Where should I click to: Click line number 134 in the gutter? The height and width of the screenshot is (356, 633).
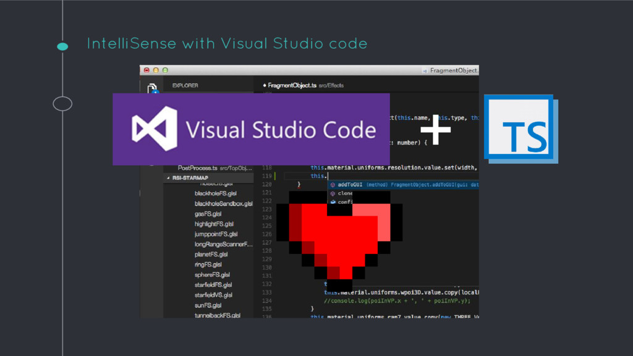coord(267,301)
